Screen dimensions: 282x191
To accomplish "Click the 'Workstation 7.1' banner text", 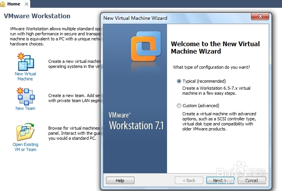I will (136, 125).
